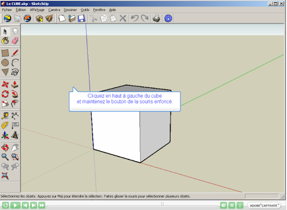
Task: Select the Rectangle drawing tool
Action: 5,53
